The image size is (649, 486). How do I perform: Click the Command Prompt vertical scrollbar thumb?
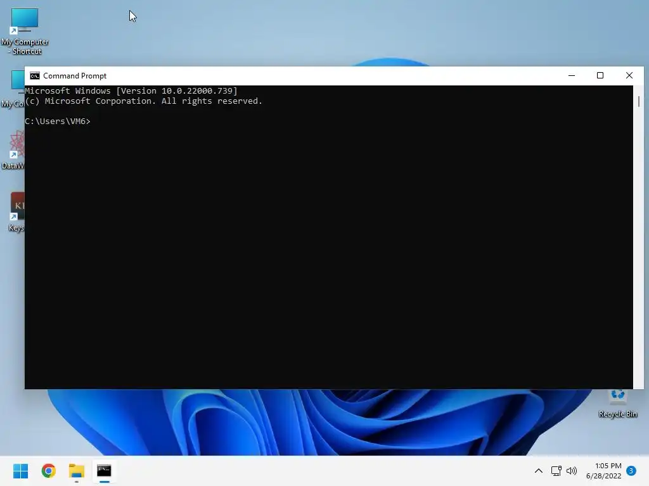[639, 102]
